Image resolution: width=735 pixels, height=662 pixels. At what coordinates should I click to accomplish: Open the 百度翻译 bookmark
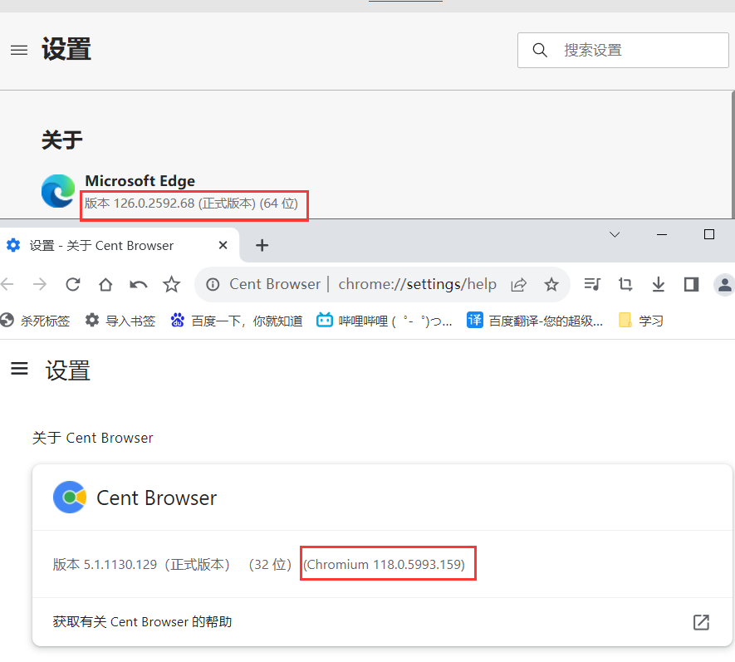coord(534,321)
